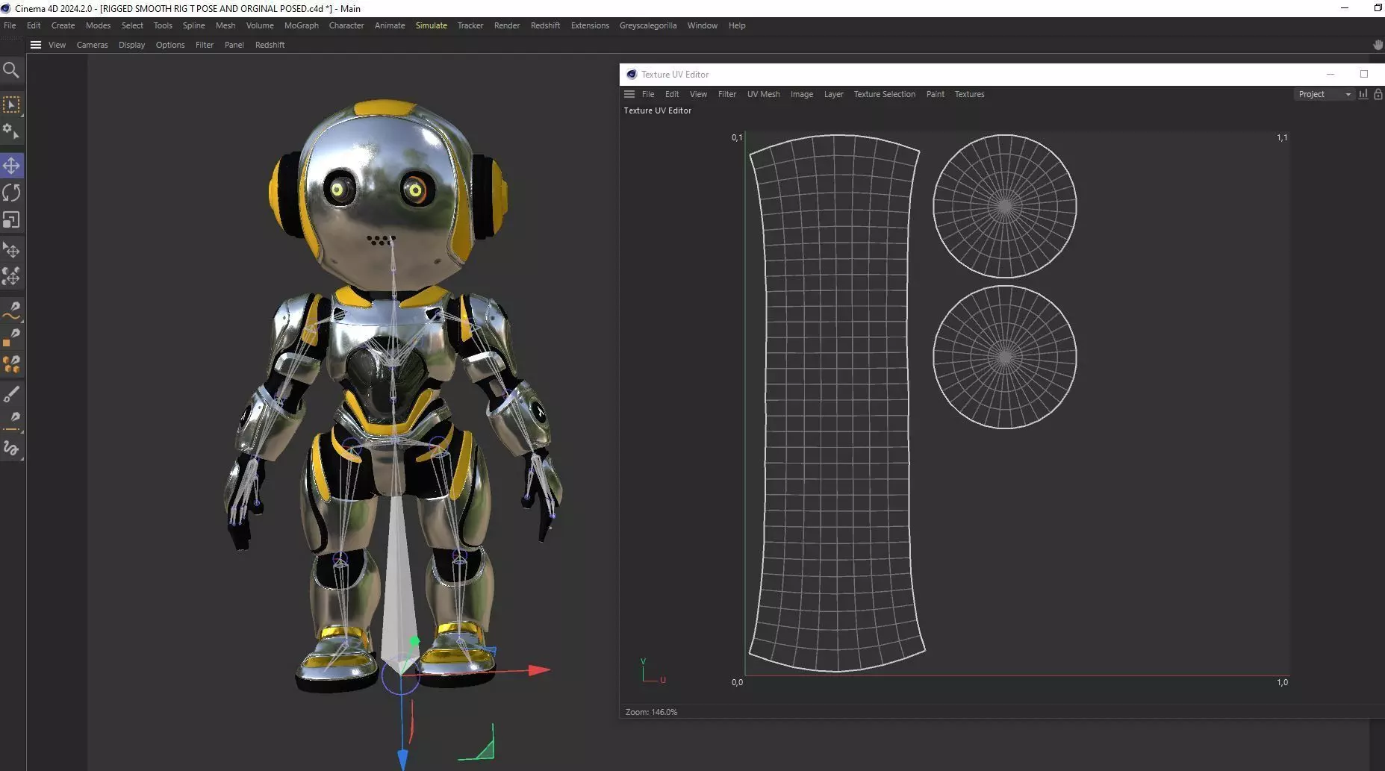The height and width of the screenshot is (771, 1385).
Task: Activate the Move tool icon
Action: click(x=11, y=166)
